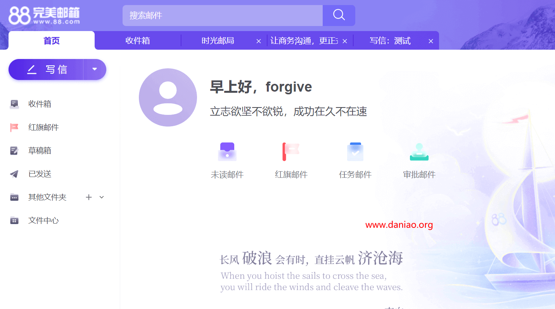Click the 任务邮件 clipboard icon
This screenshot has height=309, width=555.
pos(355,152)
